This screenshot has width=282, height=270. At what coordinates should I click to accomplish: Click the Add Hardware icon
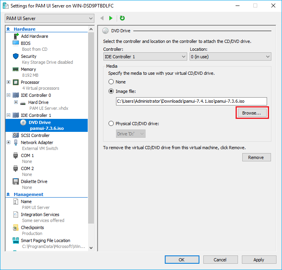[x=16, y=36]
